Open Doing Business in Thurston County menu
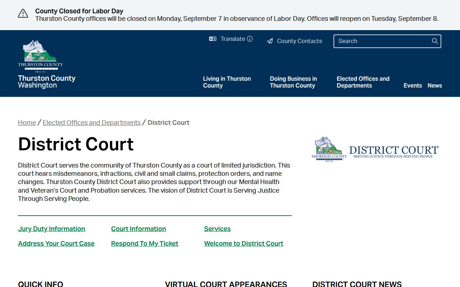Viewport: 460px width, 287px height. pyautogui.click(x=293, y=82)
